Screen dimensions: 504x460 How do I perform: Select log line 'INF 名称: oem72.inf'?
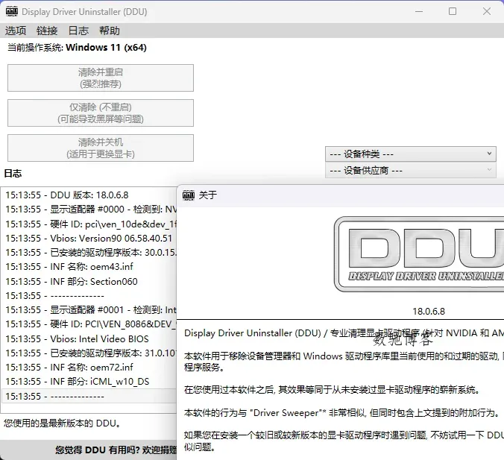[x=89, y=367]
